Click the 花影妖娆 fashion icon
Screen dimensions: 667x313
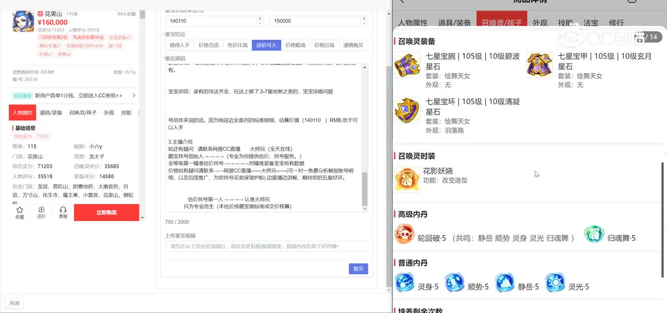click(407, 179)
